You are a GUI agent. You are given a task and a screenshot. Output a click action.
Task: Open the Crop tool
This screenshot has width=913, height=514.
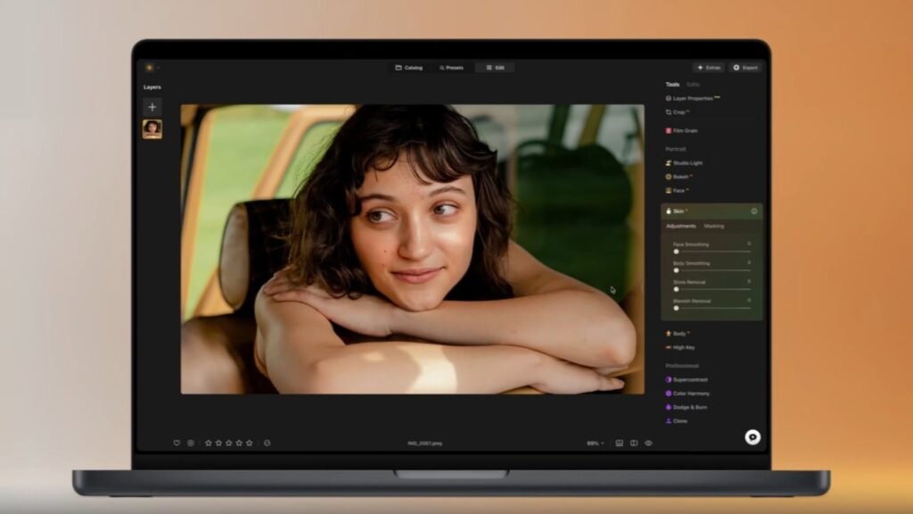click(x=677, y=112)
